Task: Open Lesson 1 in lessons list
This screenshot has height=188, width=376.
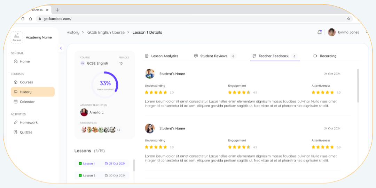Action: point(102,164)
